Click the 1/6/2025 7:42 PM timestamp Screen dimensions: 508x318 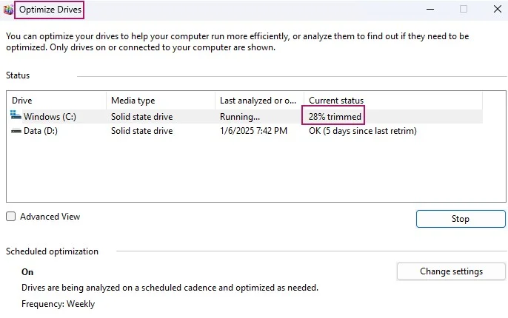pos(253,131)
